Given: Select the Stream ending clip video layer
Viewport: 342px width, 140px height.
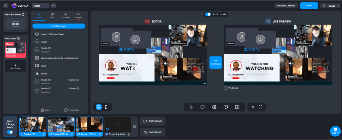Looking at the screenshot, I should [x=59, y=58].
